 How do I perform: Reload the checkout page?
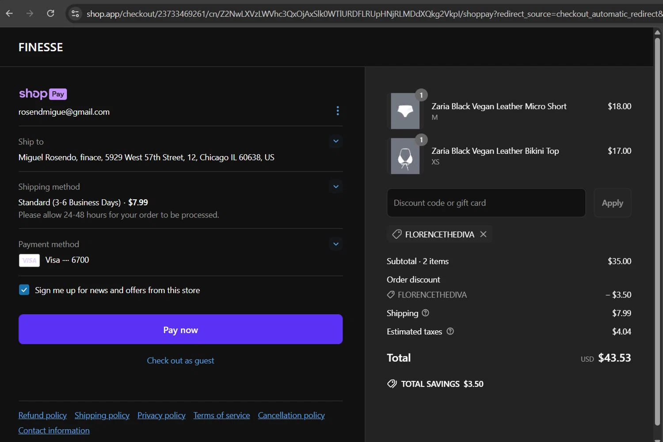pyautogui.click(x=51, y=14)
